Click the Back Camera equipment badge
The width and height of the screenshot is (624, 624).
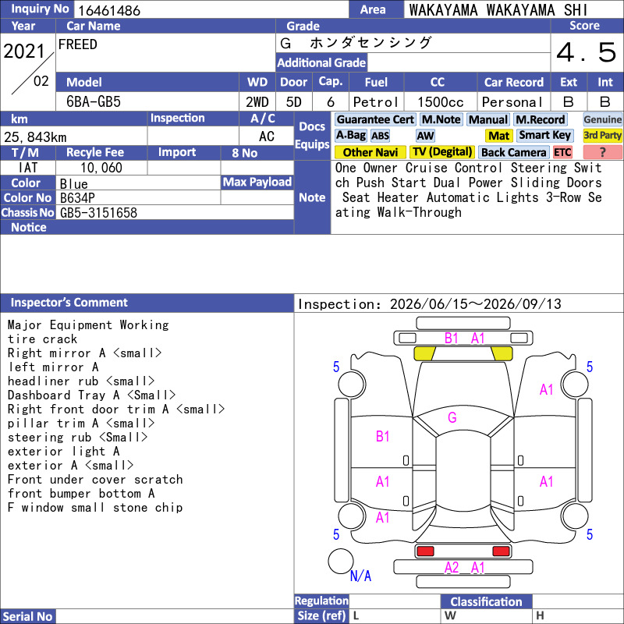point(513,152)
